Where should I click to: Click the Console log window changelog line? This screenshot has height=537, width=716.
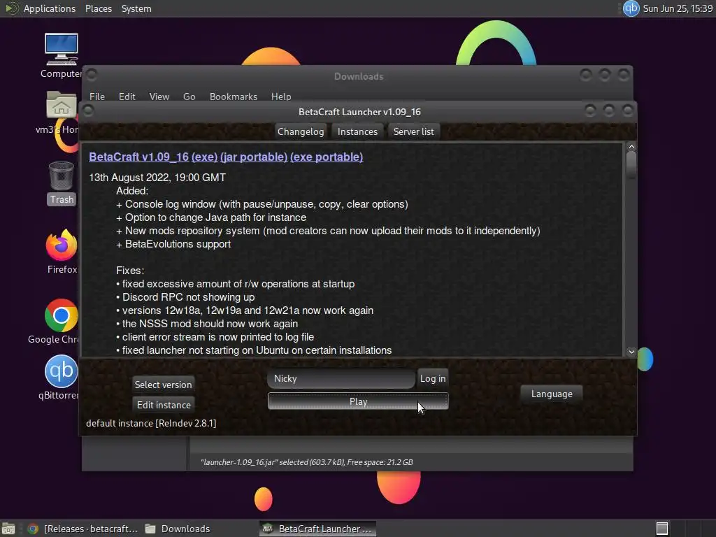262,204
